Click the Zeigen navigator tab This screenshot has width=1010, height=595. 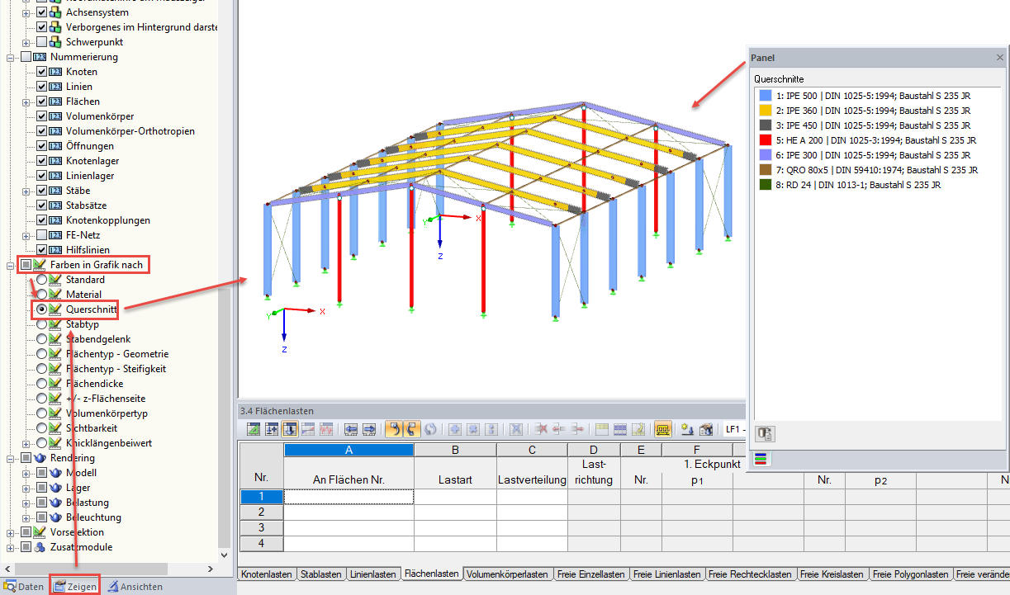74,587
